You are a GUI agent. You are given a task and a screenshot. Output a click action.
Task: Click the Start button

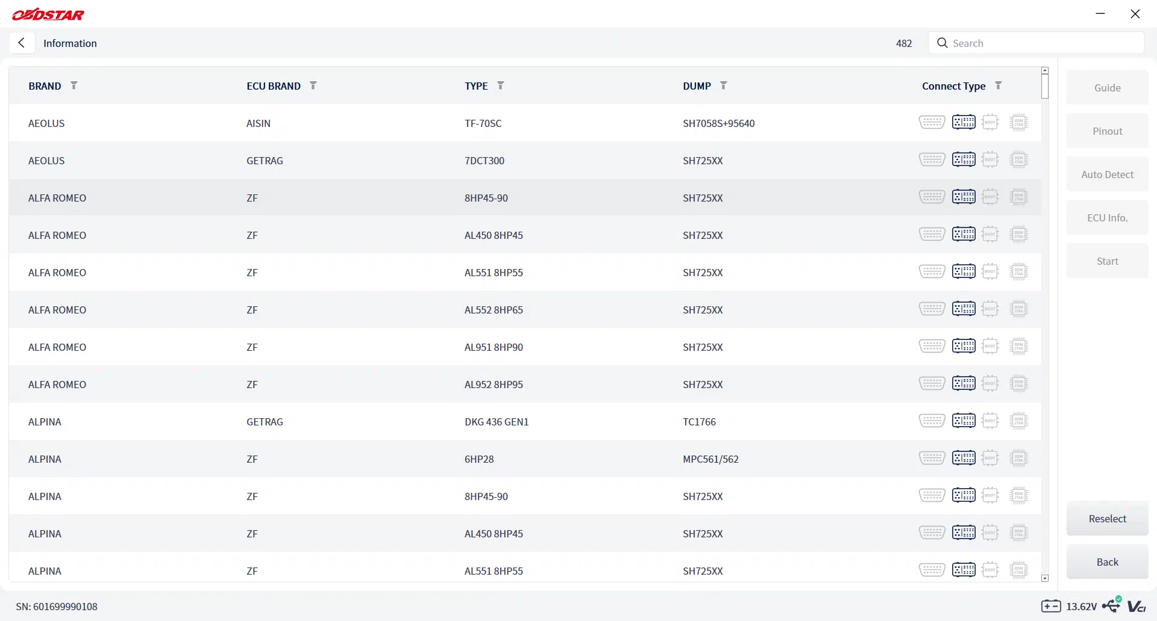click(1108, 261)
